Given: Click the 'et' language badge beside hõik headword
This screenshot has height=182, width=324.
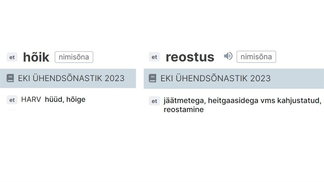Looking at the screenshot, I should click(x=12, y=57).
